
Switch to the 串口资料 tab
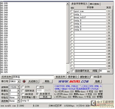coord(94,4)
